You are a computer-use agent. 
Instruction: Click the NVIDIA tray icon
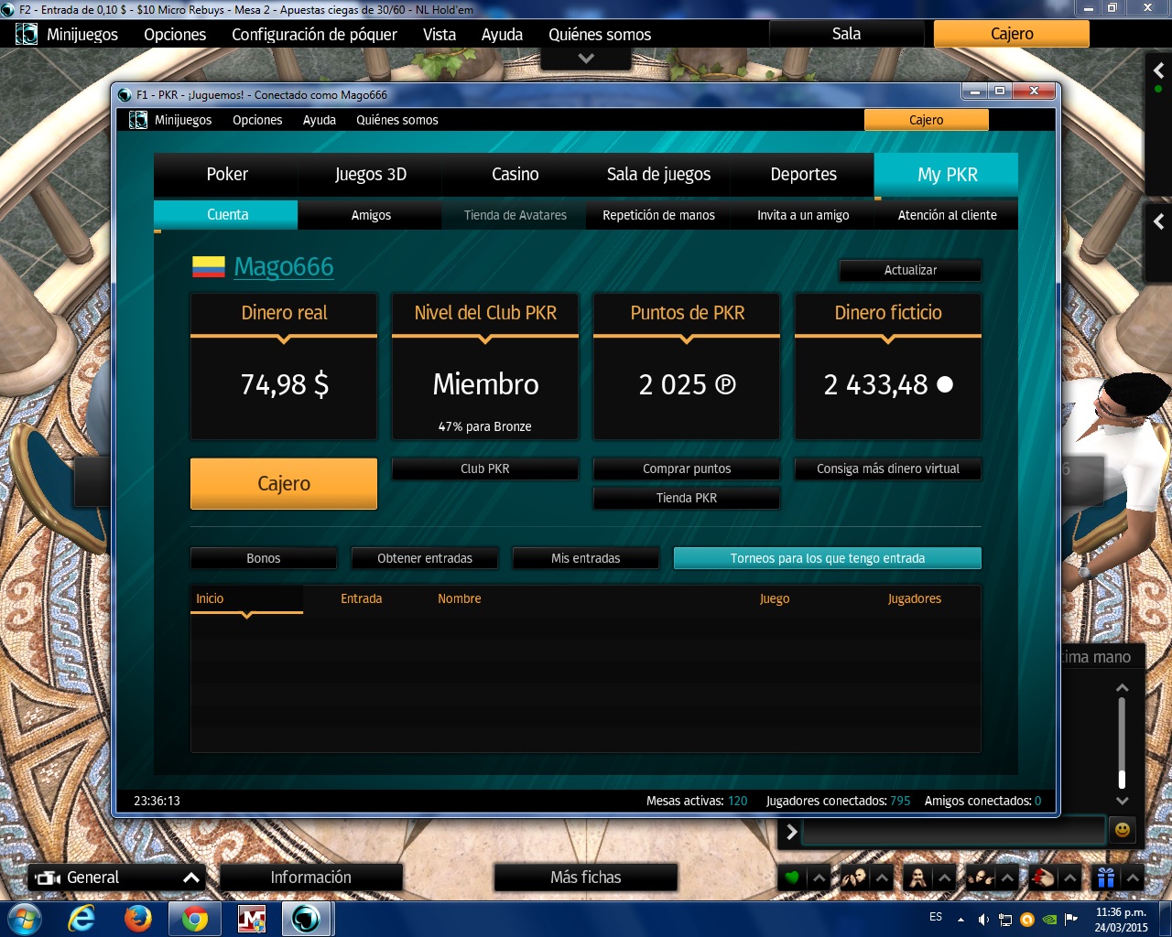click(1049, 920)
